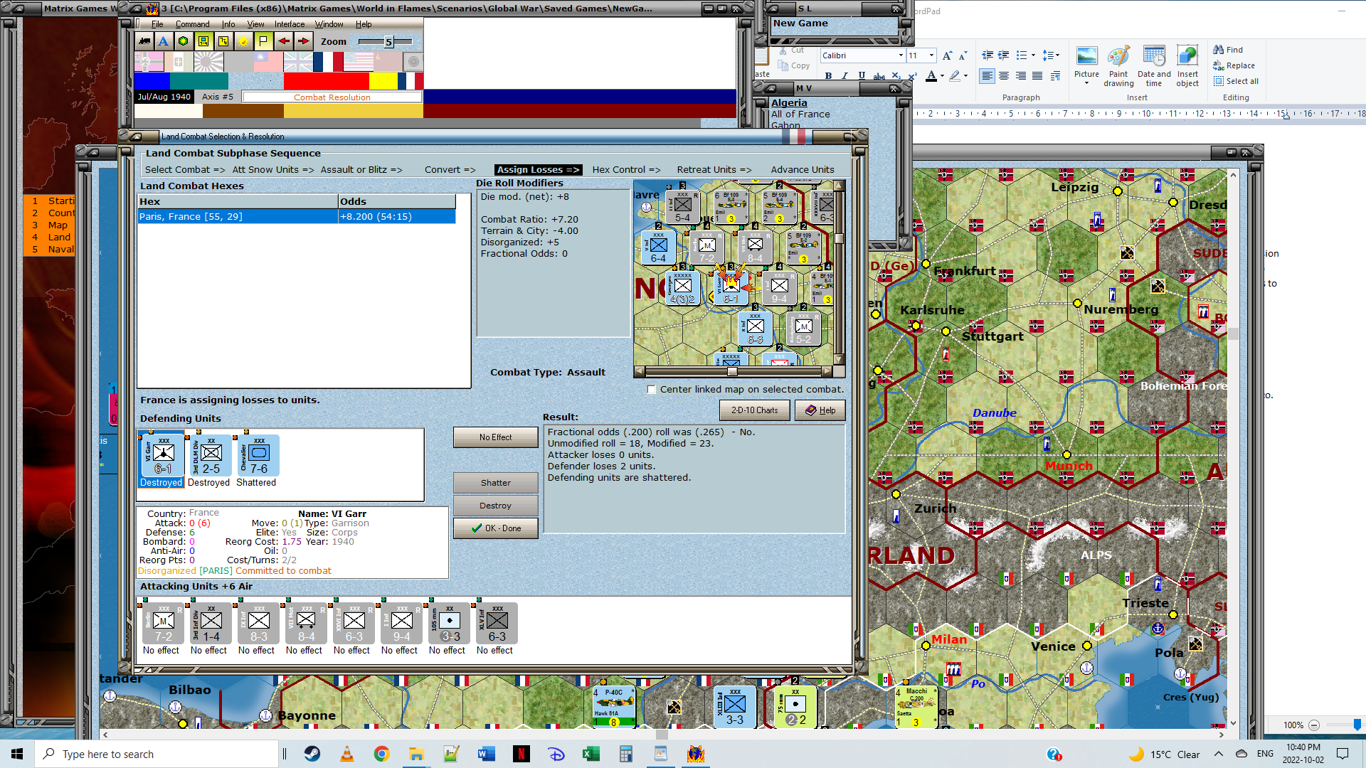Toggle center alignment in WordPad

pyautogui.click(x=1004, y=75)
